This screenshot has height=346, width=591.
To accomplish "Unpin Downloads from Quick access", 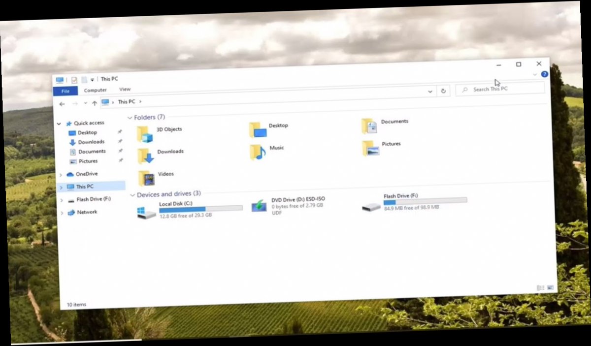I will pyautogui.click(x=120, y=141).
